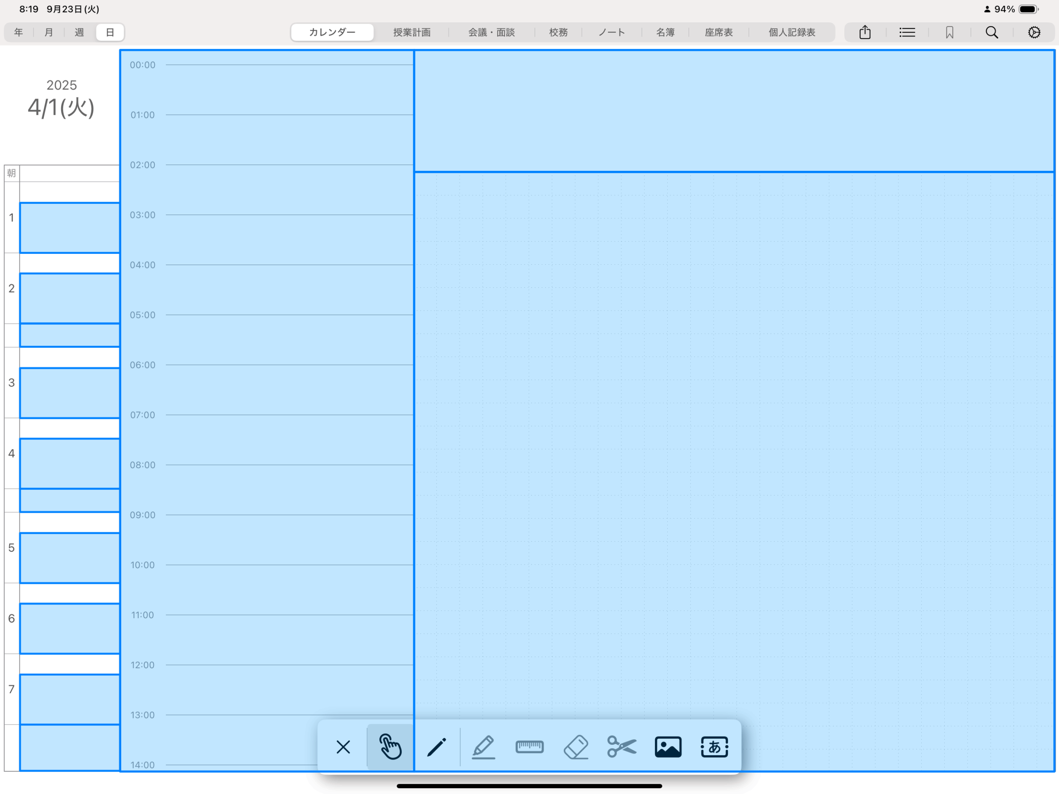Switch to year view 年

coord(19,33)
